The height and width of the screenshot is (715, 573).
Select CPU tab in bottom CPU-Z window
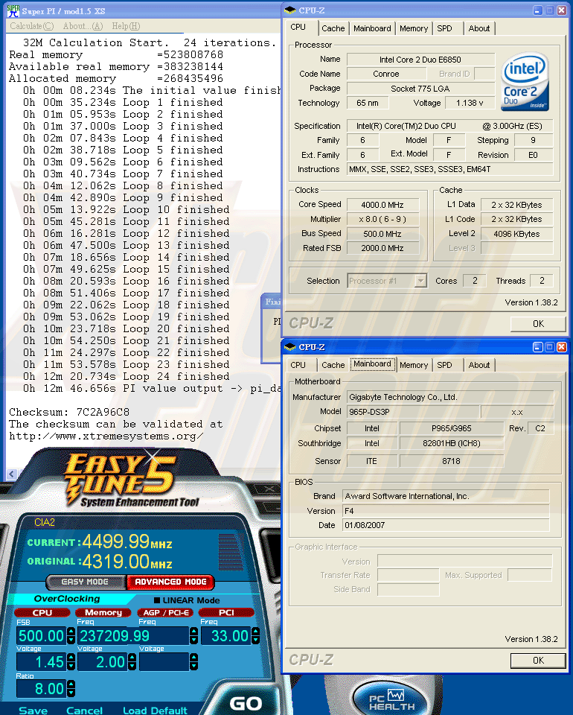click(298, 365)
